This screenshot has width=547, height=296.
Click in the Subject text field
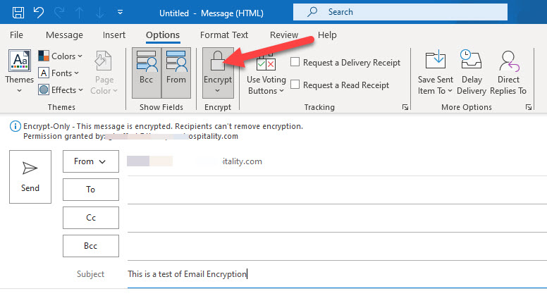(331, 274)
